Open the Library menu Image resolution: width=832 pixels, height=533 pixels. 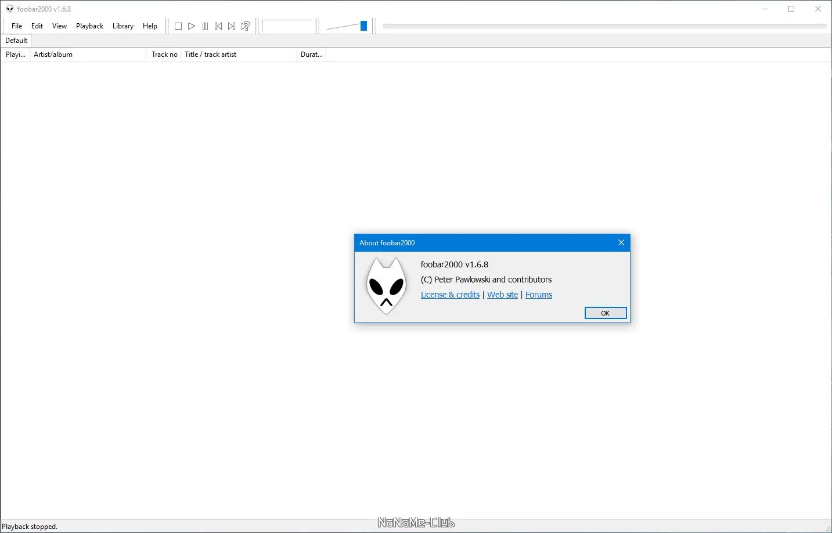123,26
